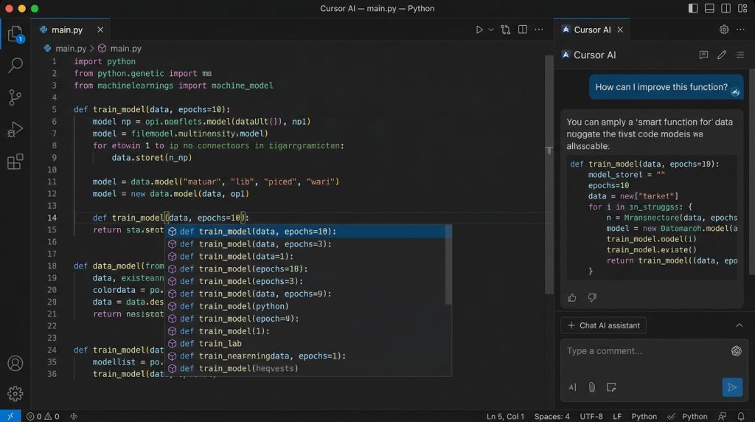Click the thumbs down feedback icon
The image size is (755, 422).
(592, 298)
